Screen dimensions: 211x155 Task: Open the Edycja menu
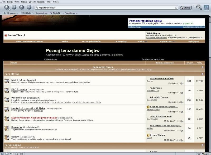click(10, 2)
